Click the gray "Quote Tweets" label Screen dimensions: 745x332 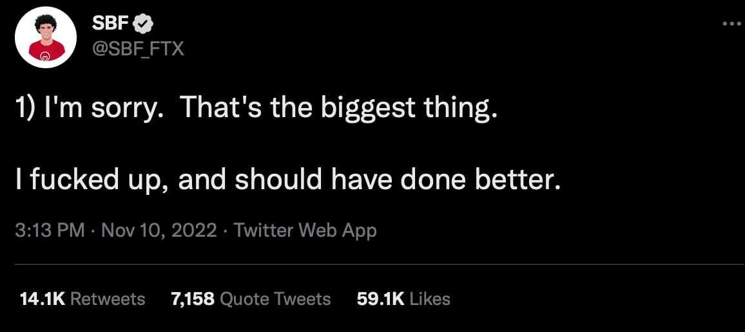[275, 299]
